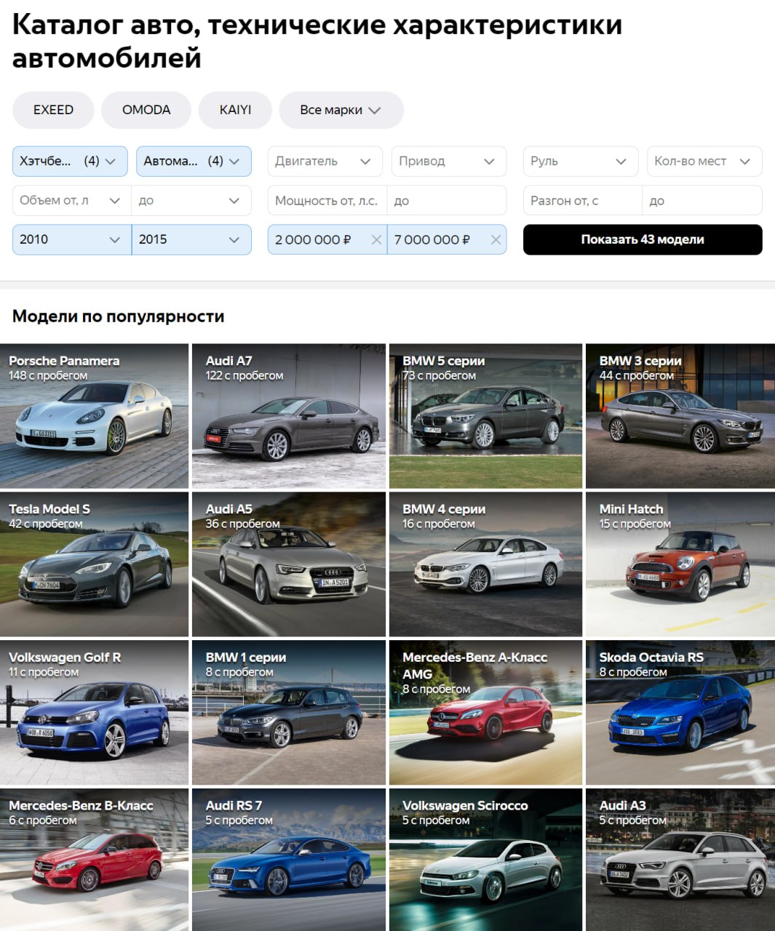Click the Показать 43 модели button
The height and width of the screenshot is (931, 775).
coord(643,239)
